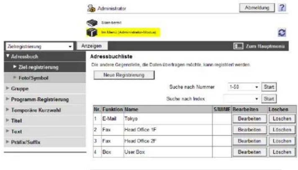Expand Temporäre Kurzwahl section
The image size is (298, 170).
45,110
